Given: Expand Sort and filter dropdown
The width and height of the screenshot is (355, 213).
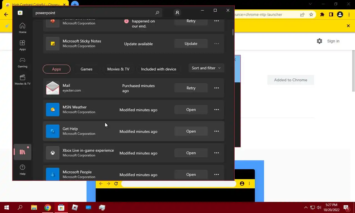Looking at the screenshot, I should pyautogui.click(x=206, y=68).
